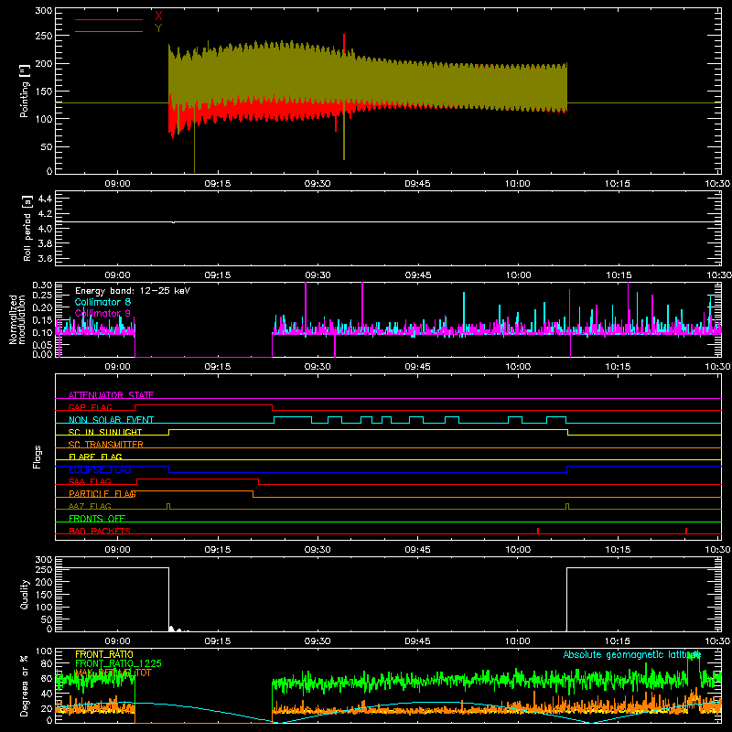Click the Pointing axis title
The height and width of the screenshot is (732, 732).
[x=25, y=91]
